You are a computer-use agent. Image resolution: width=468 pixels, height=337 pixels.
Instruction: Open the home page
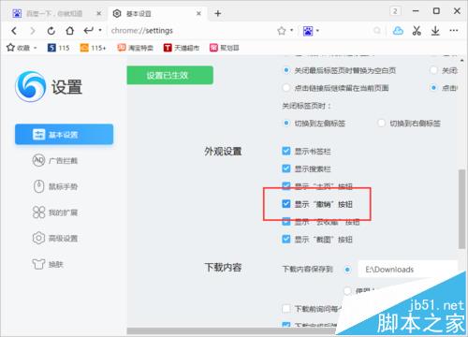(x=70, y=31)
